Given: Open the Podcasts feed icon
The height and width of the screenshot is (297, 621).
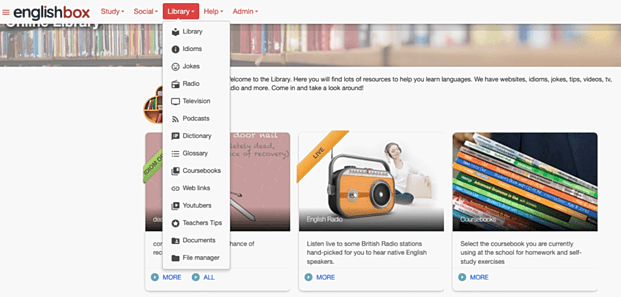Looking at the screenshot, I should click(x=175, y=119).
